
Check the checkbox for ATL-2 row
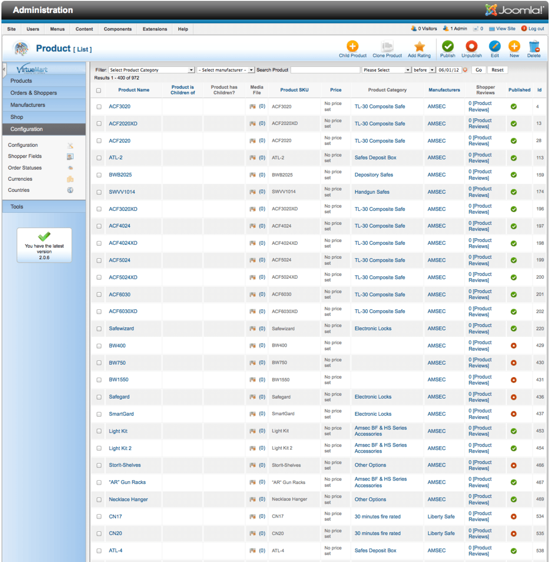99,158
